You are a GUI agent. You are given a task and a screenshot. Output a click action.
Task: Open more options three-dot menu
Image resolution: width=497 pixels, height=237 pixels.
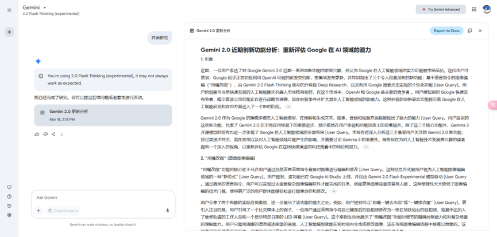[x=62, y=135]
